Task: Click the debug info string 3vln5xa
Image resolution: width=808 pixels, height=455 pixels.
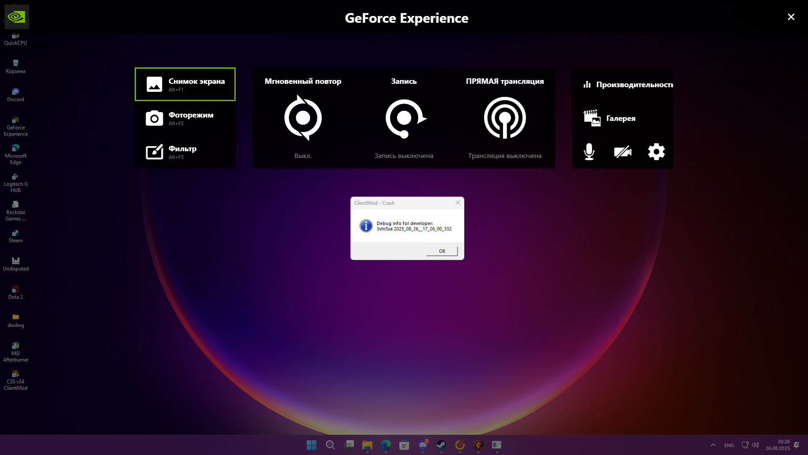Action: pyautogui.click(x=414, y=229)
